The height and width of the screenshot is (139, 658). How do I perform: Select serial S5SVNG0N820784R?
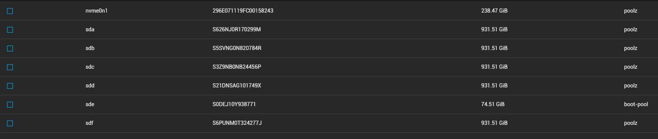pyautogui.click(x=237, y=48)
